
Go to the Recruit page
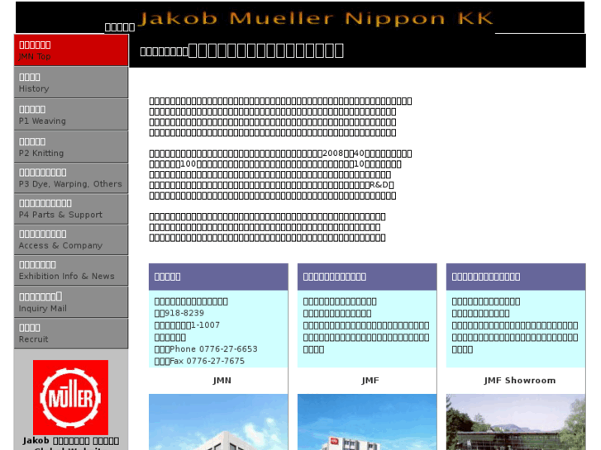[x=71, y=334]
